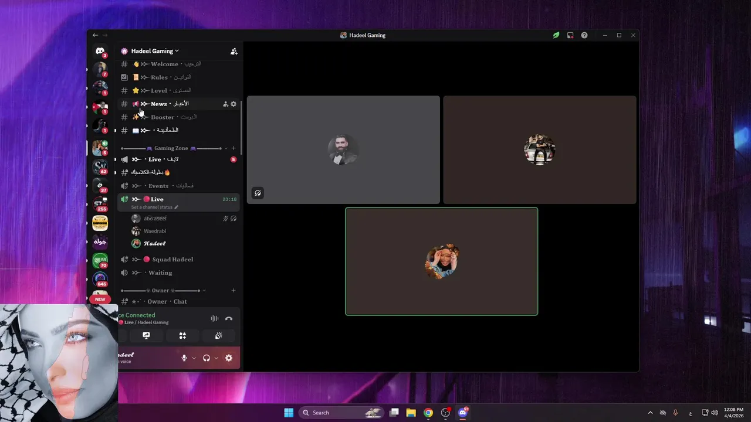Open user settings gear
This screenshot has width=751, height=422.
229,358
